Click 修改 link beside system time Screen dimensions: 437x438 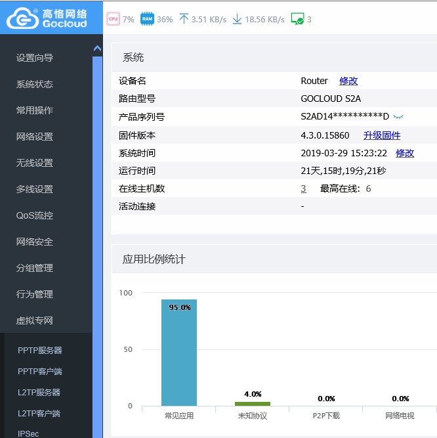pos(405,153)
